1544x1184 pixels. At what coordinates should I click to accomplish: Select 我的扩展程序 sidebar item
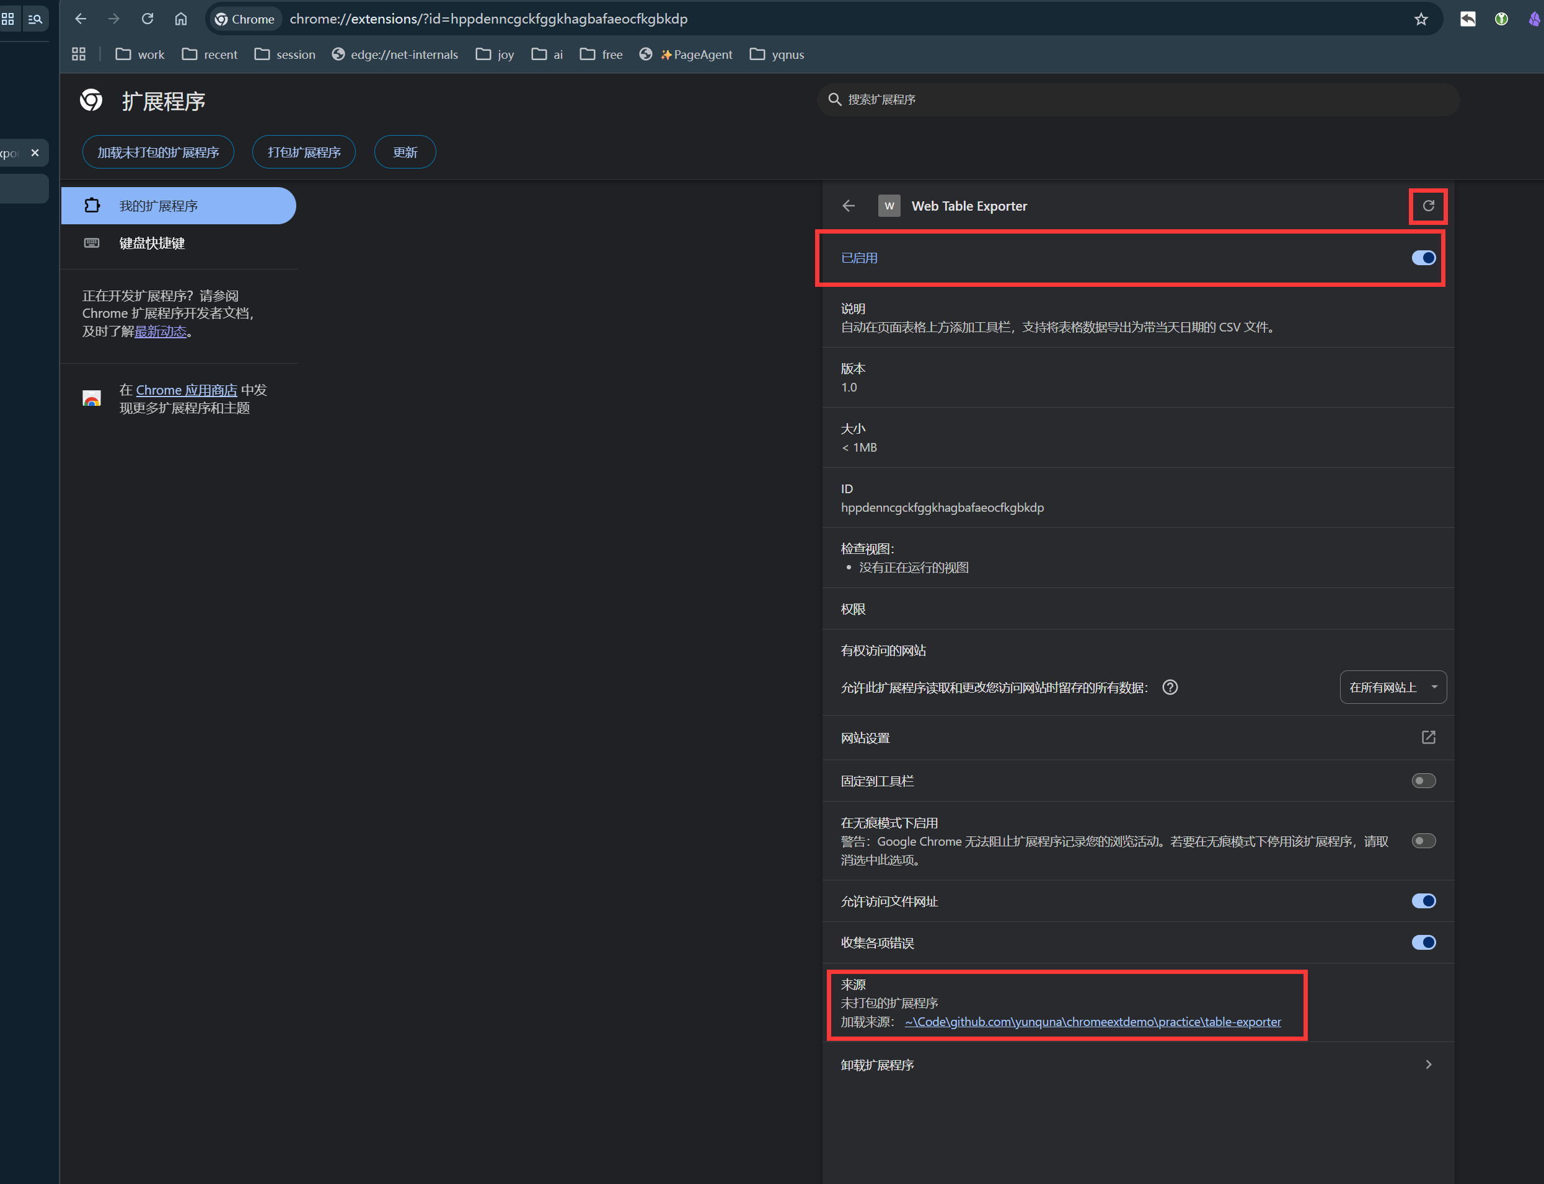click(x=158, y=206)
